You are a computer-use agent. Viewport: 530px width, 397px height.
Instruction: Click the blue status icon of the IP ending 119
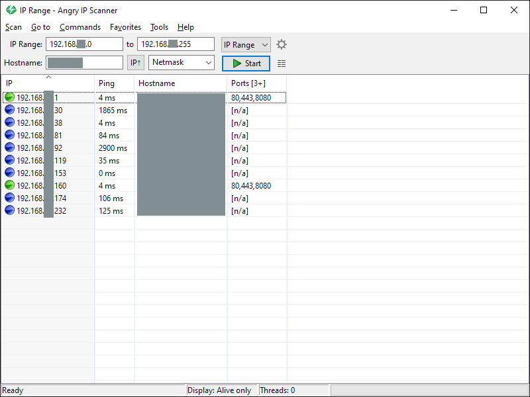(x=9, y=160)
